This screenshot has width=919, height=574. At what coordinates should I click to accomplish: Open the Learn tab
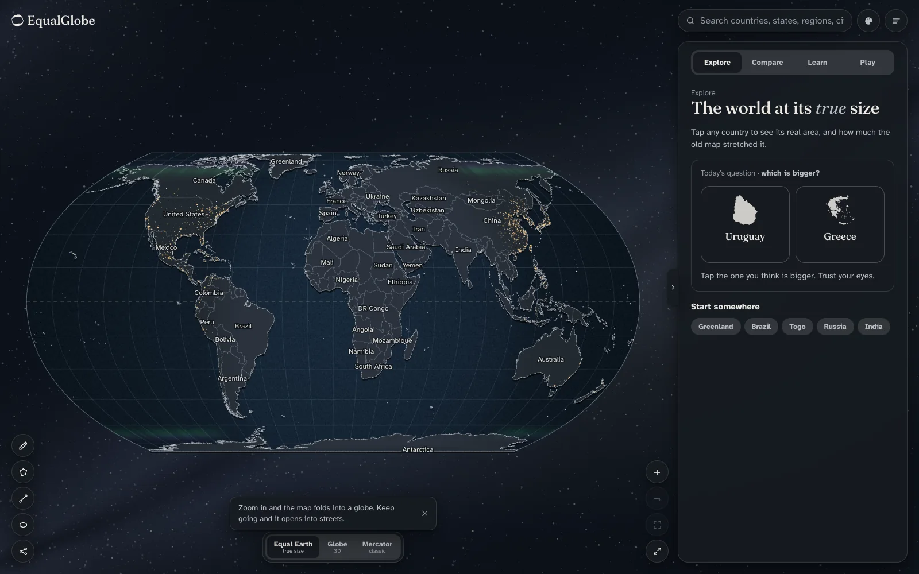817,63
